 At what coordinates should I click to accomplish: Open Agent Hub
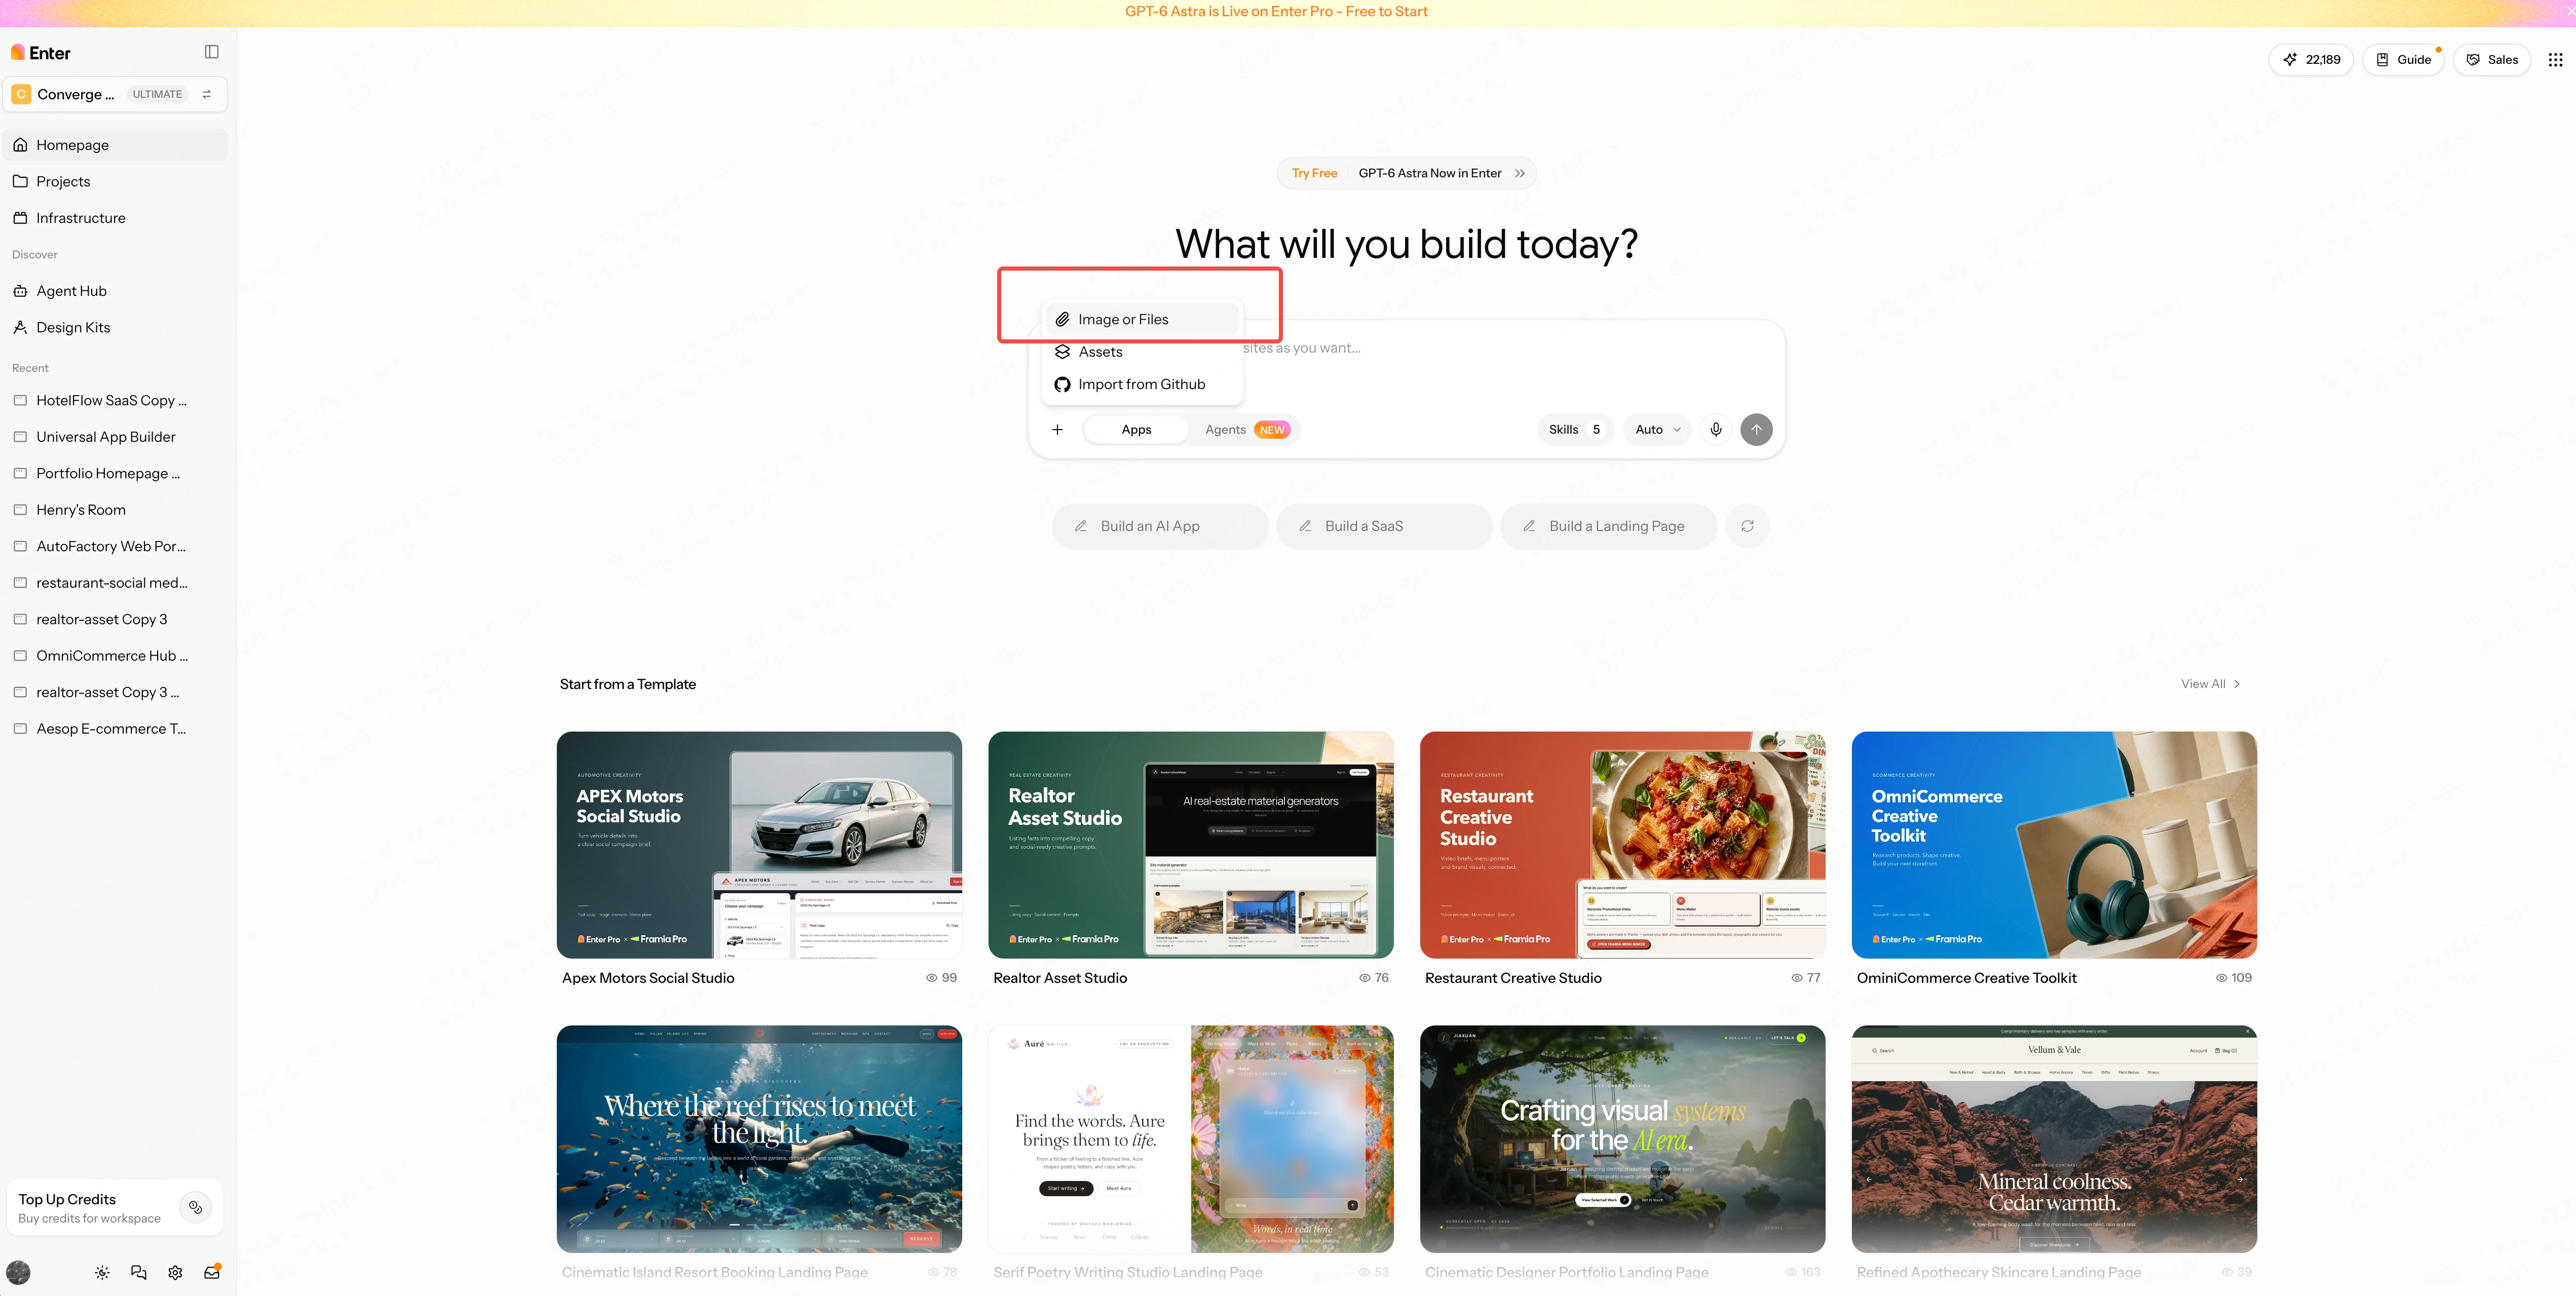click(115, 291)
